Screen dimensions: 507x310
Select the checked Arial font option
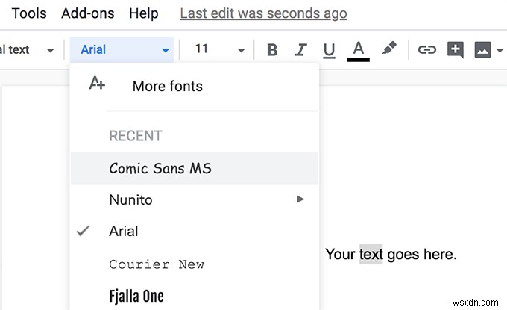123,232
